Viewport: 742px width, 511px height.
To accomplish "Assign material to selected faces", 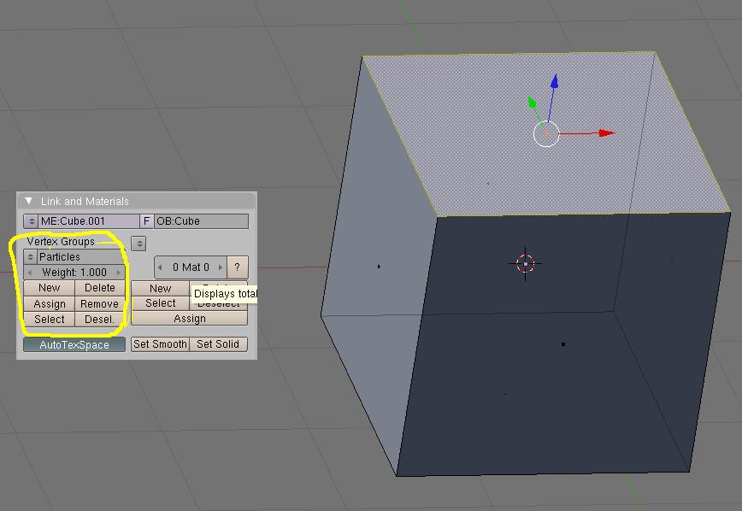I will [x=189, y=319].
